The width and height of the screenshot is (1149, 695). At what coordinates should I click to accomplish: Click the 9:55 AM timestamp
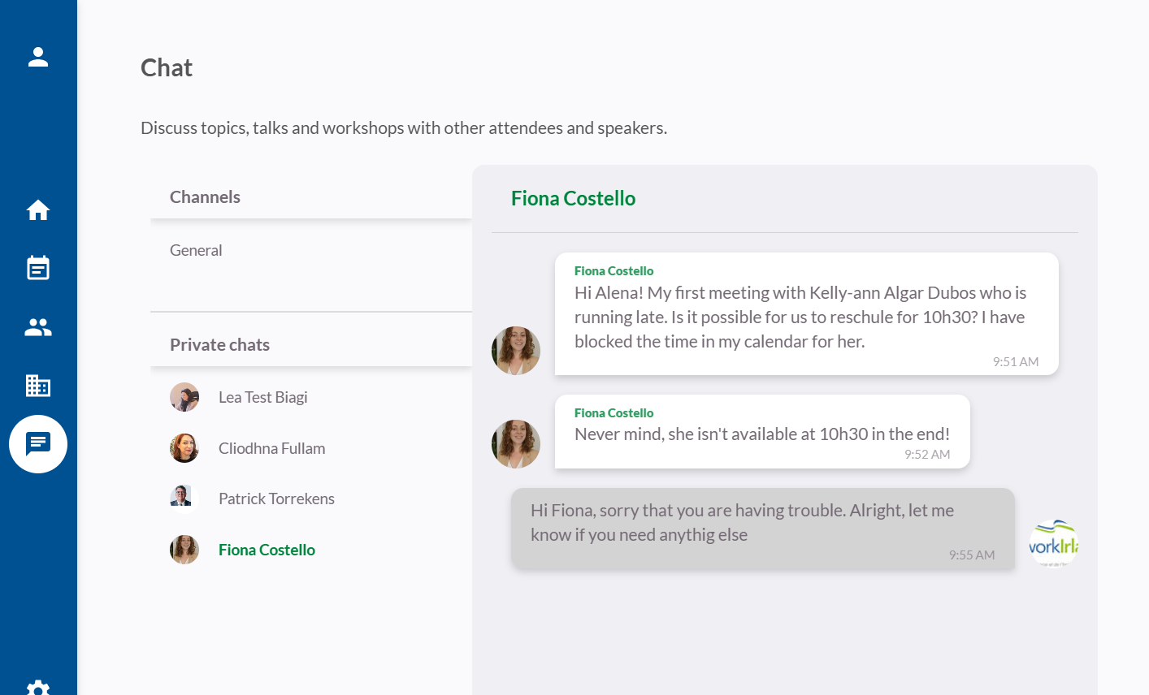click(x=972, y=555)
